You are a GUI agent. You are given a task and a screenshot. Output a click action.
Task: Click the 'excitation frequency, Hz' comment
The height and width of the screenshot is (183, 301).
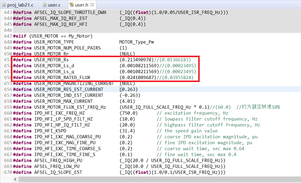193,113
